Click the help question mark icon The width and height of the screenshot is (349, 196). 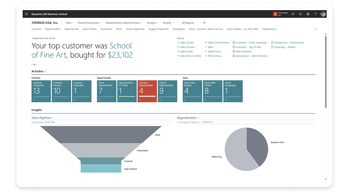315,14
